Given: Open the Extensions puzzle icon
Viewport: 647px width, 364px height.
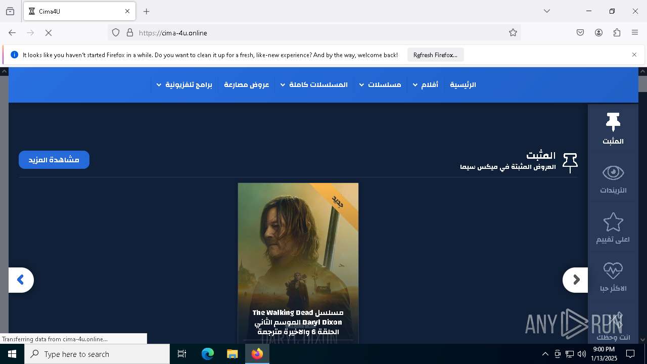Looking at the screenshot, I should click(617, 33).
